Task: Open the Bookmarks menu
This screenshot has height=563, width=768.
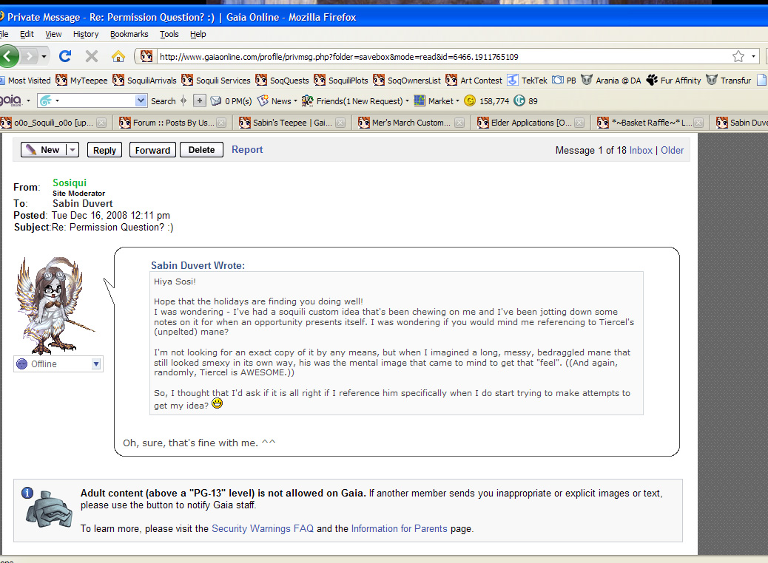Action: [x=129, y=34]
